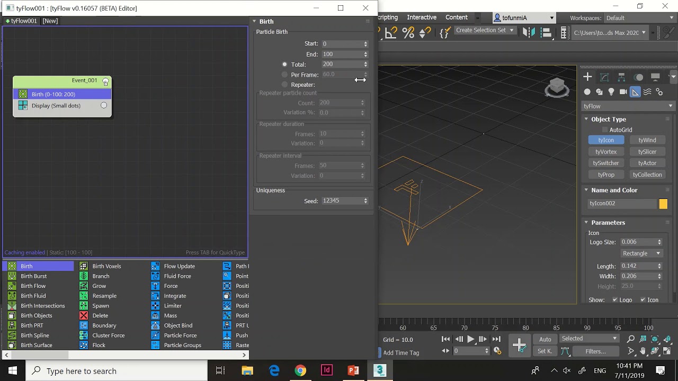This screenshot has height=381, width=678.
Task: Click the Pan View hand icon
Action: tap(643, 351)
